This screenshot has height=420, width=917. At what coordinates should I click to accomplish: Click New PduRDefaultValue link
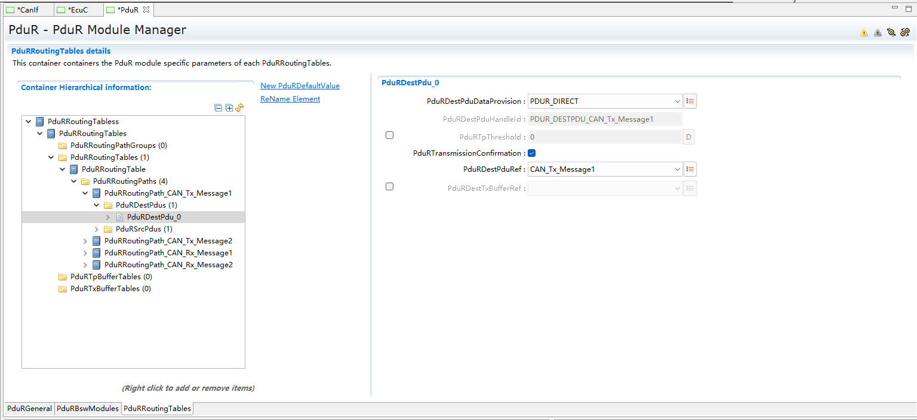[300, 86]
